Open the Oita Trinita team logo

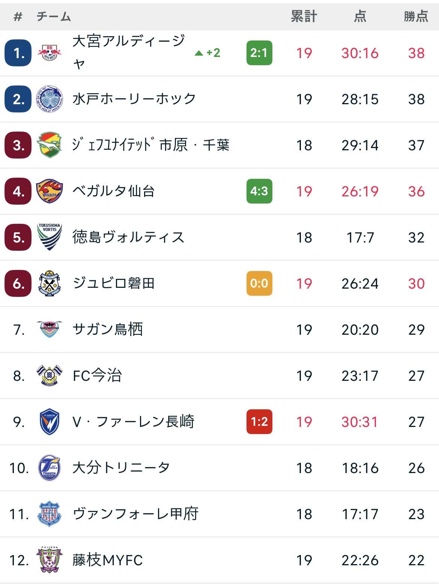(x=50, y=468)
